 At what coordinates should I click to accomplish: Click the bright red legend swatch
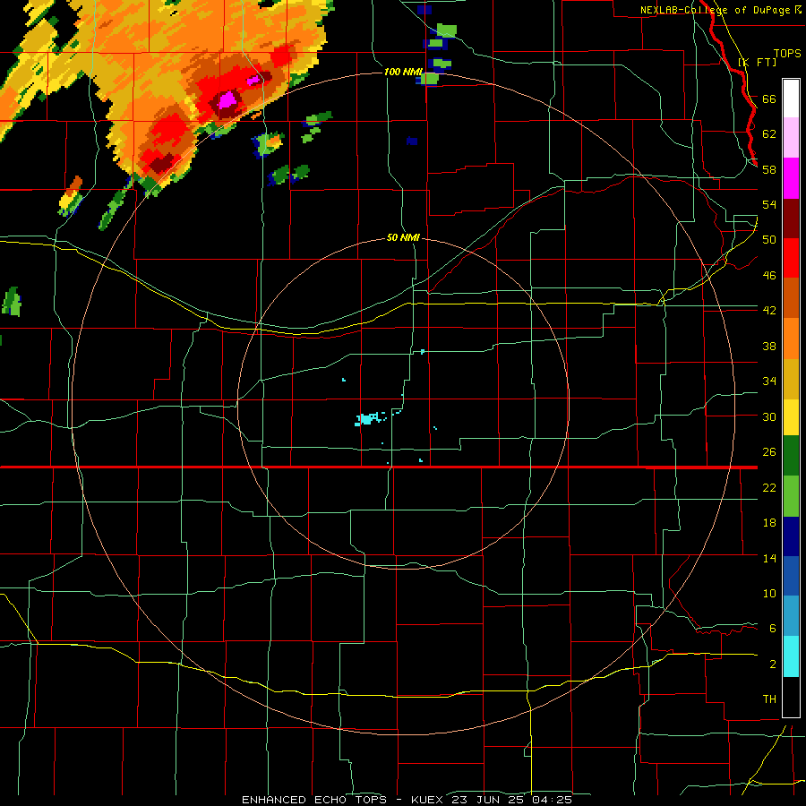[791, 258]
